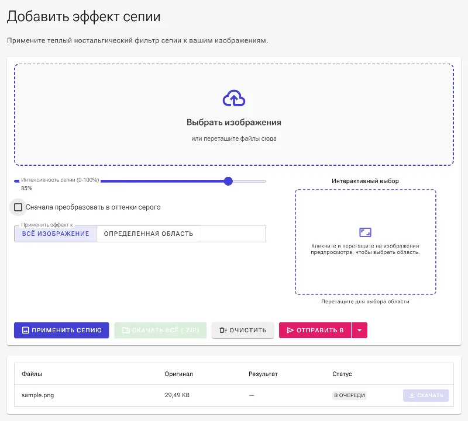
Task: Select the 'Всё изображение' option
Action: coord(56,234)
